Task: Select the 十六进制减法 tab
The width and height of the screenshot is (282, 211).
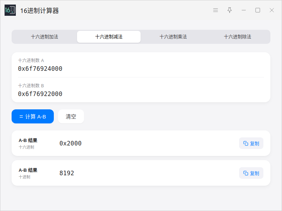Action: coord(109,37)
